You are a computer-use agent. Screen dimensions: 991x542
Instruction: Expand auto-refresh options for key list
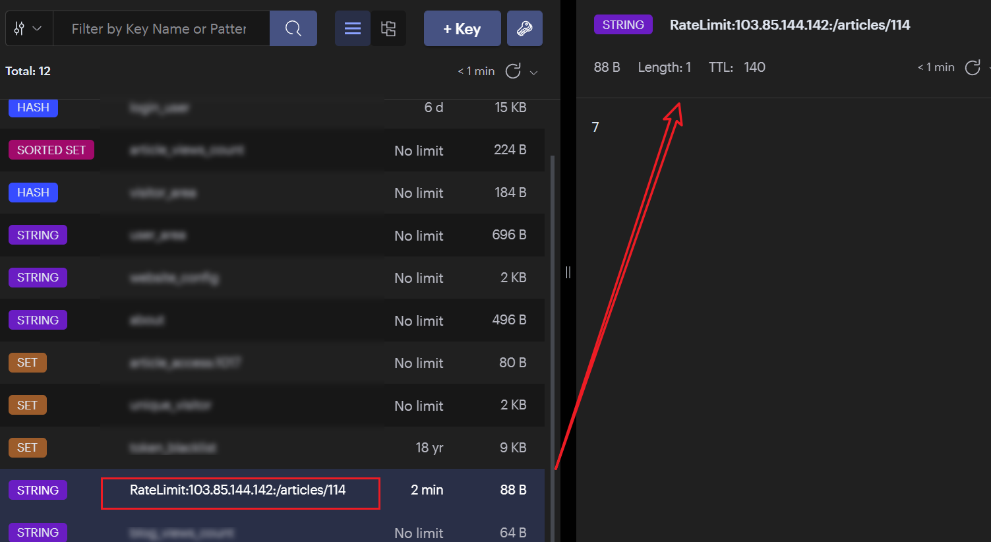(x=534, y=73)
